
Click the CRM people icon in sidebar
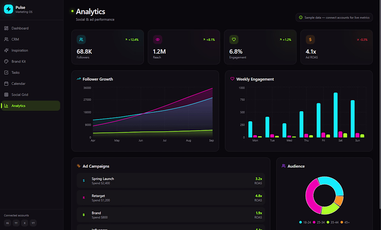[6, 39]
